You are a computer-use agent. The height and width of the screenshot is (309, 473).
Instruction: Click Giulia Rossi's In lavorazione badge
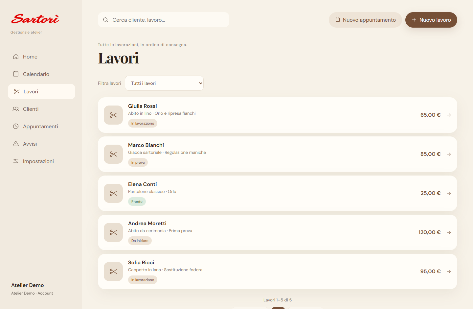tap(143, 123)
